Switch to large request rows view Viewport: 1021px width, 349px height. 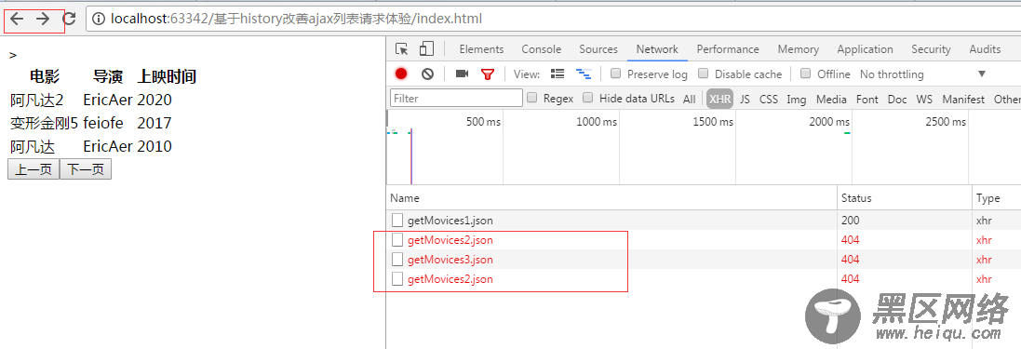pyautogui.click(x=558, y=74)
